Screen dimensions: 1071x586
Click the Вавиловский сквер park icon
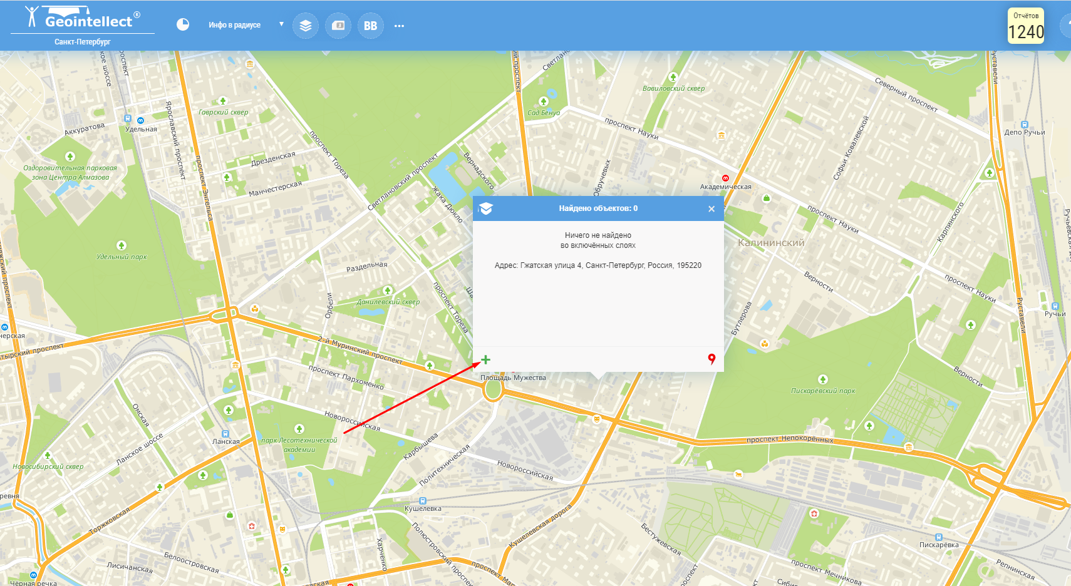pyautogui.click(x=673, y=77)
